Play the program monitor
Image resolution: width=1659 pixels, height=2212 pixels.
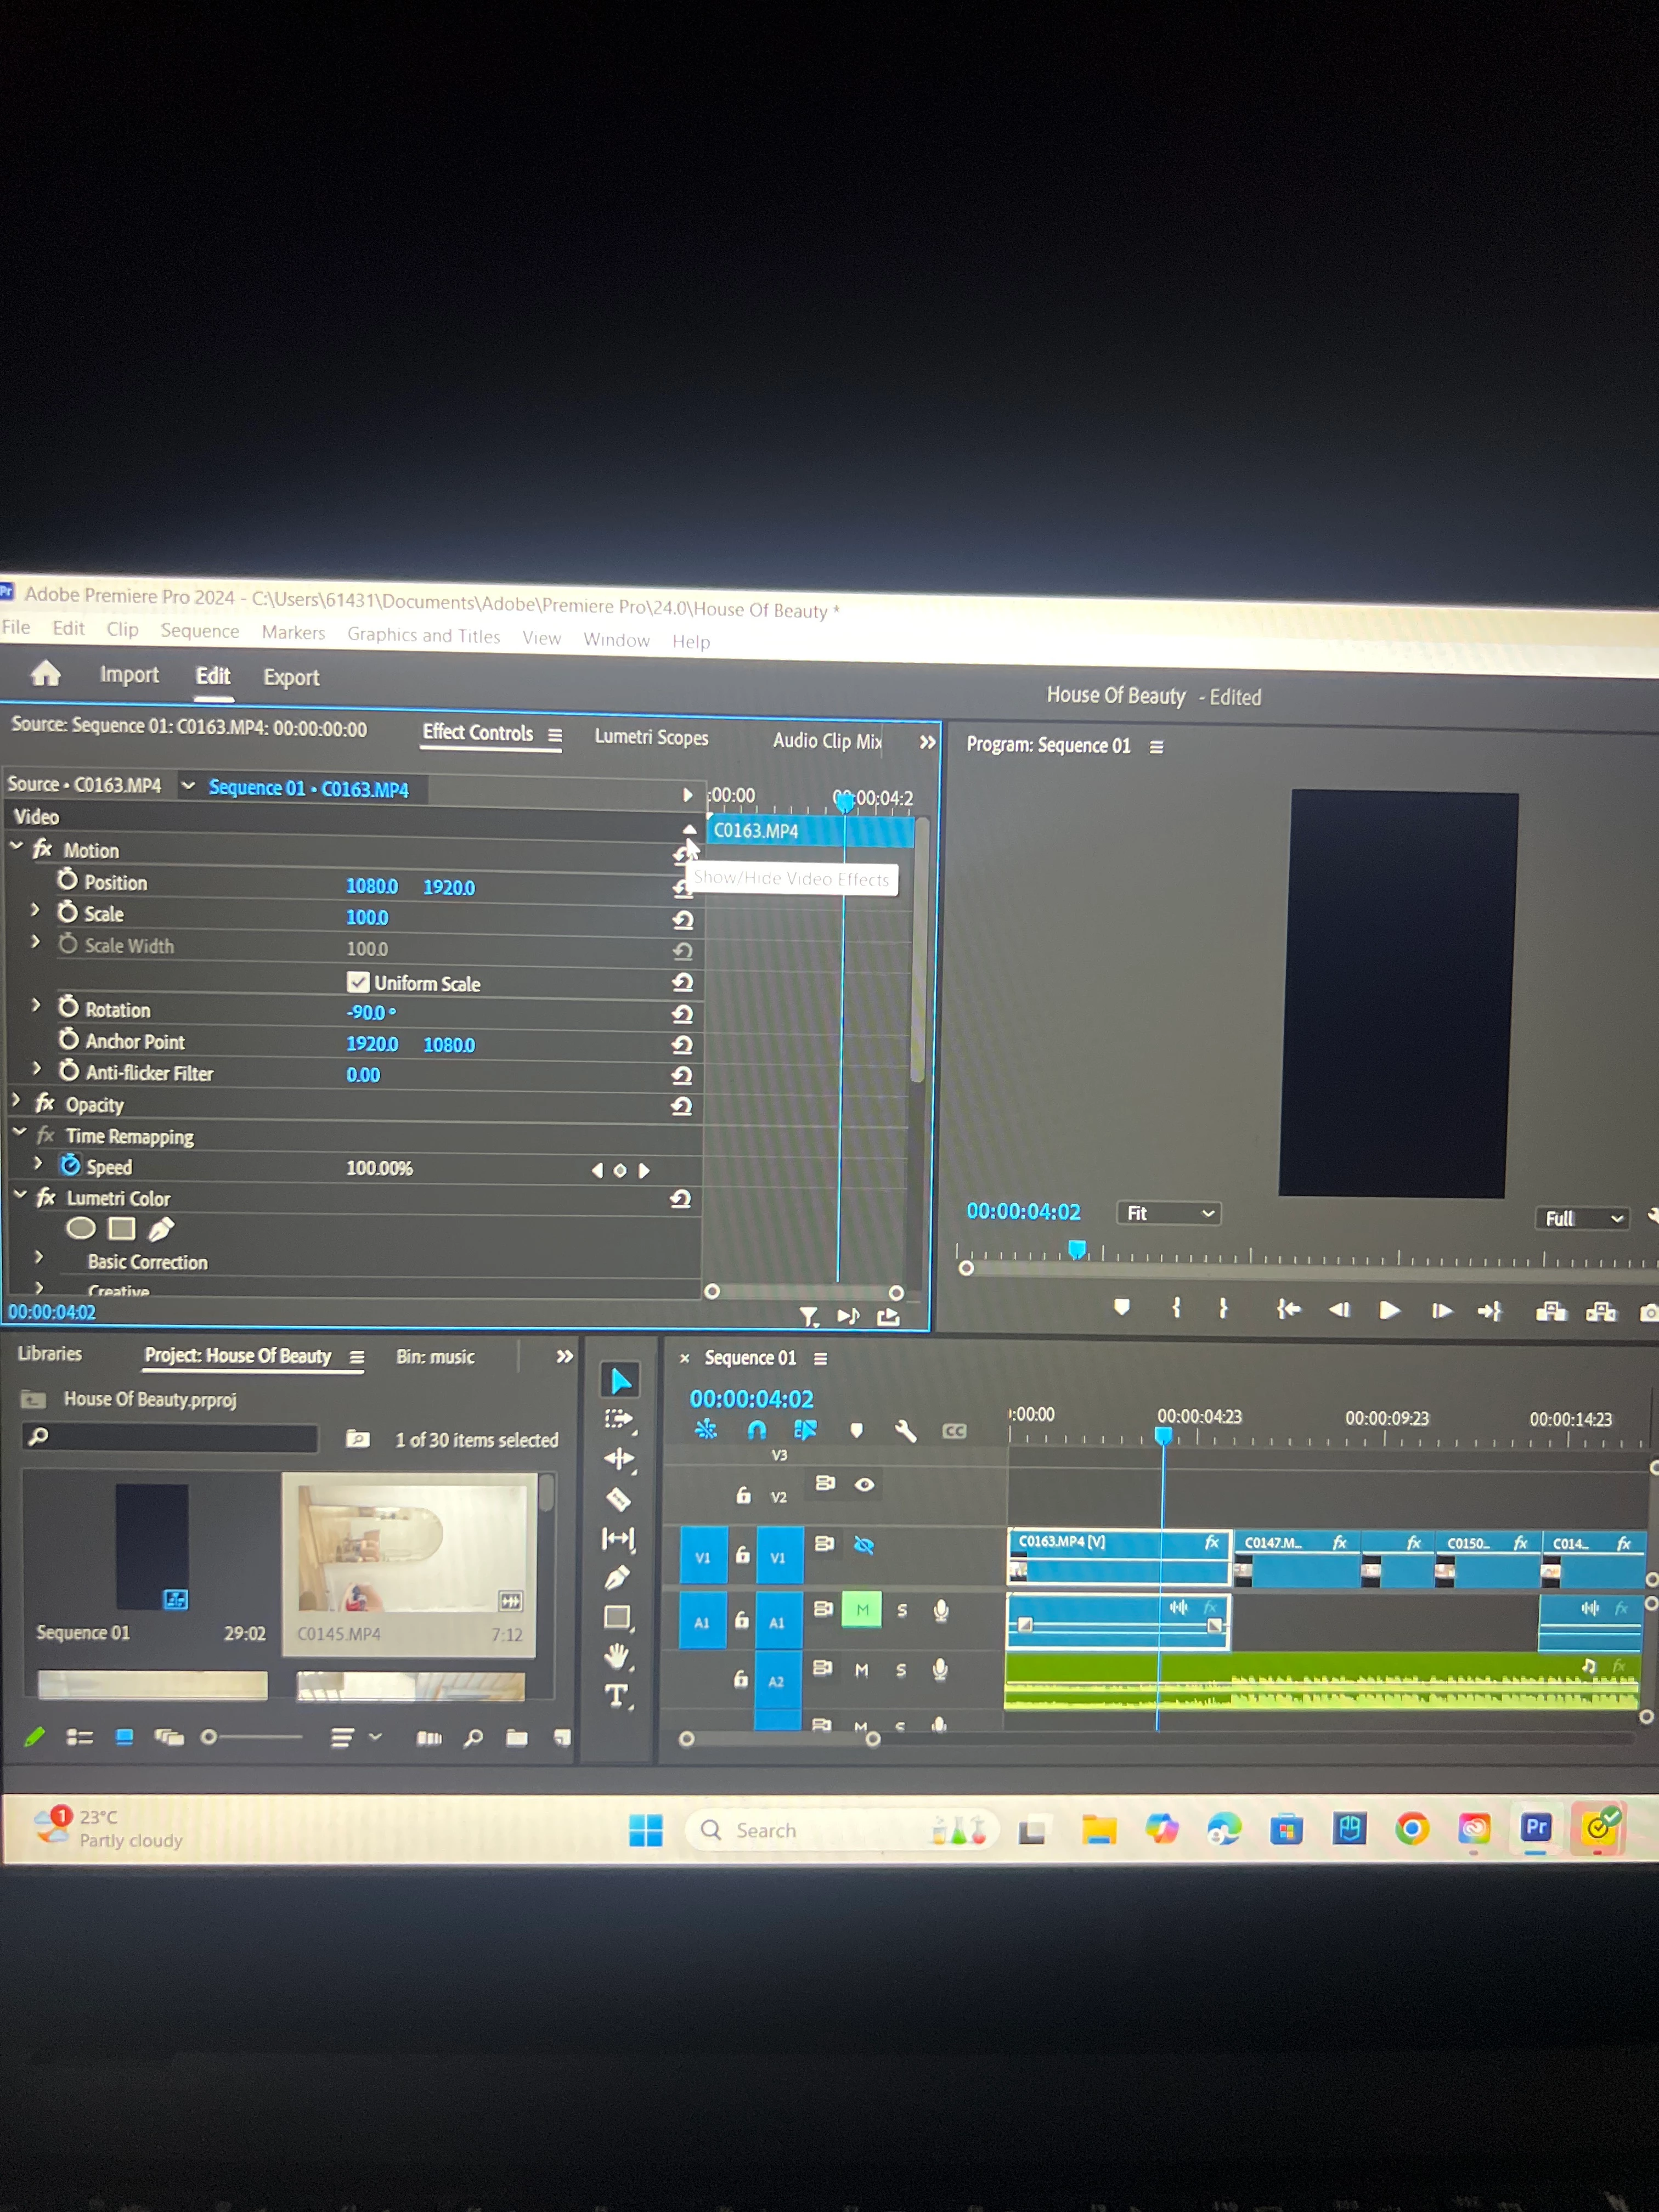[x=1389, y=1310]
